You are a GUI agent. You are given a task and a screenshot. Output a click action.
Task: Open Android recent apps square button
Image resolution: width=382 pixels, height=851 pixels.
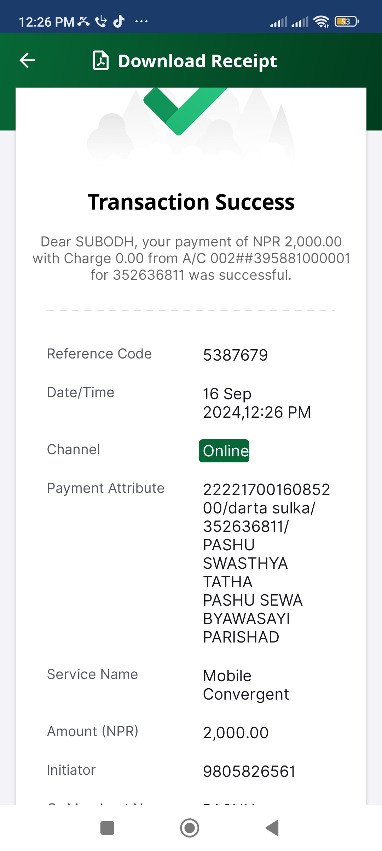pos(107,828)
